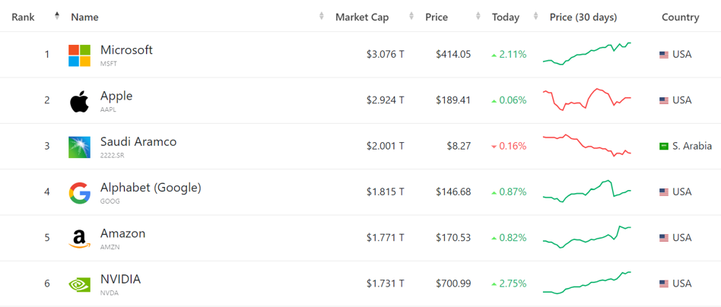Open the Alphabet (Google) company link
The image size is (721, 307).
150,188
